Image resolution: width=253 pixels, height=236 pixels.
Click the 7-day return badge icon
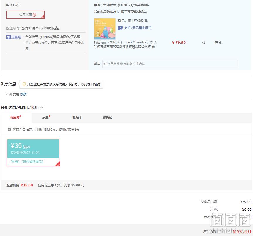pyautogui.click(x=120, y=28)
